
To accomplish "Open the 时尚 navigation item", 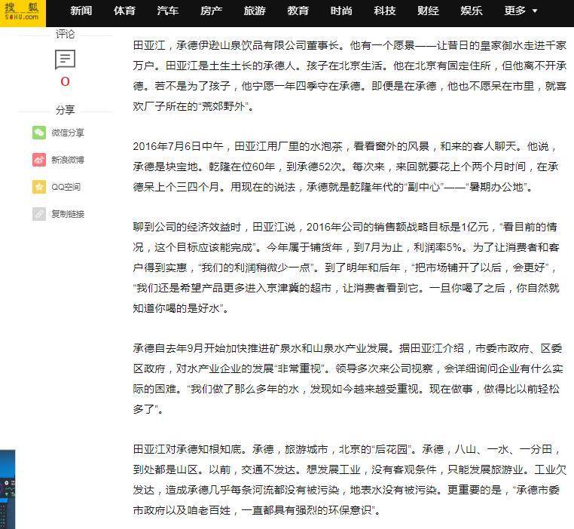I will (x=341, y=11).
